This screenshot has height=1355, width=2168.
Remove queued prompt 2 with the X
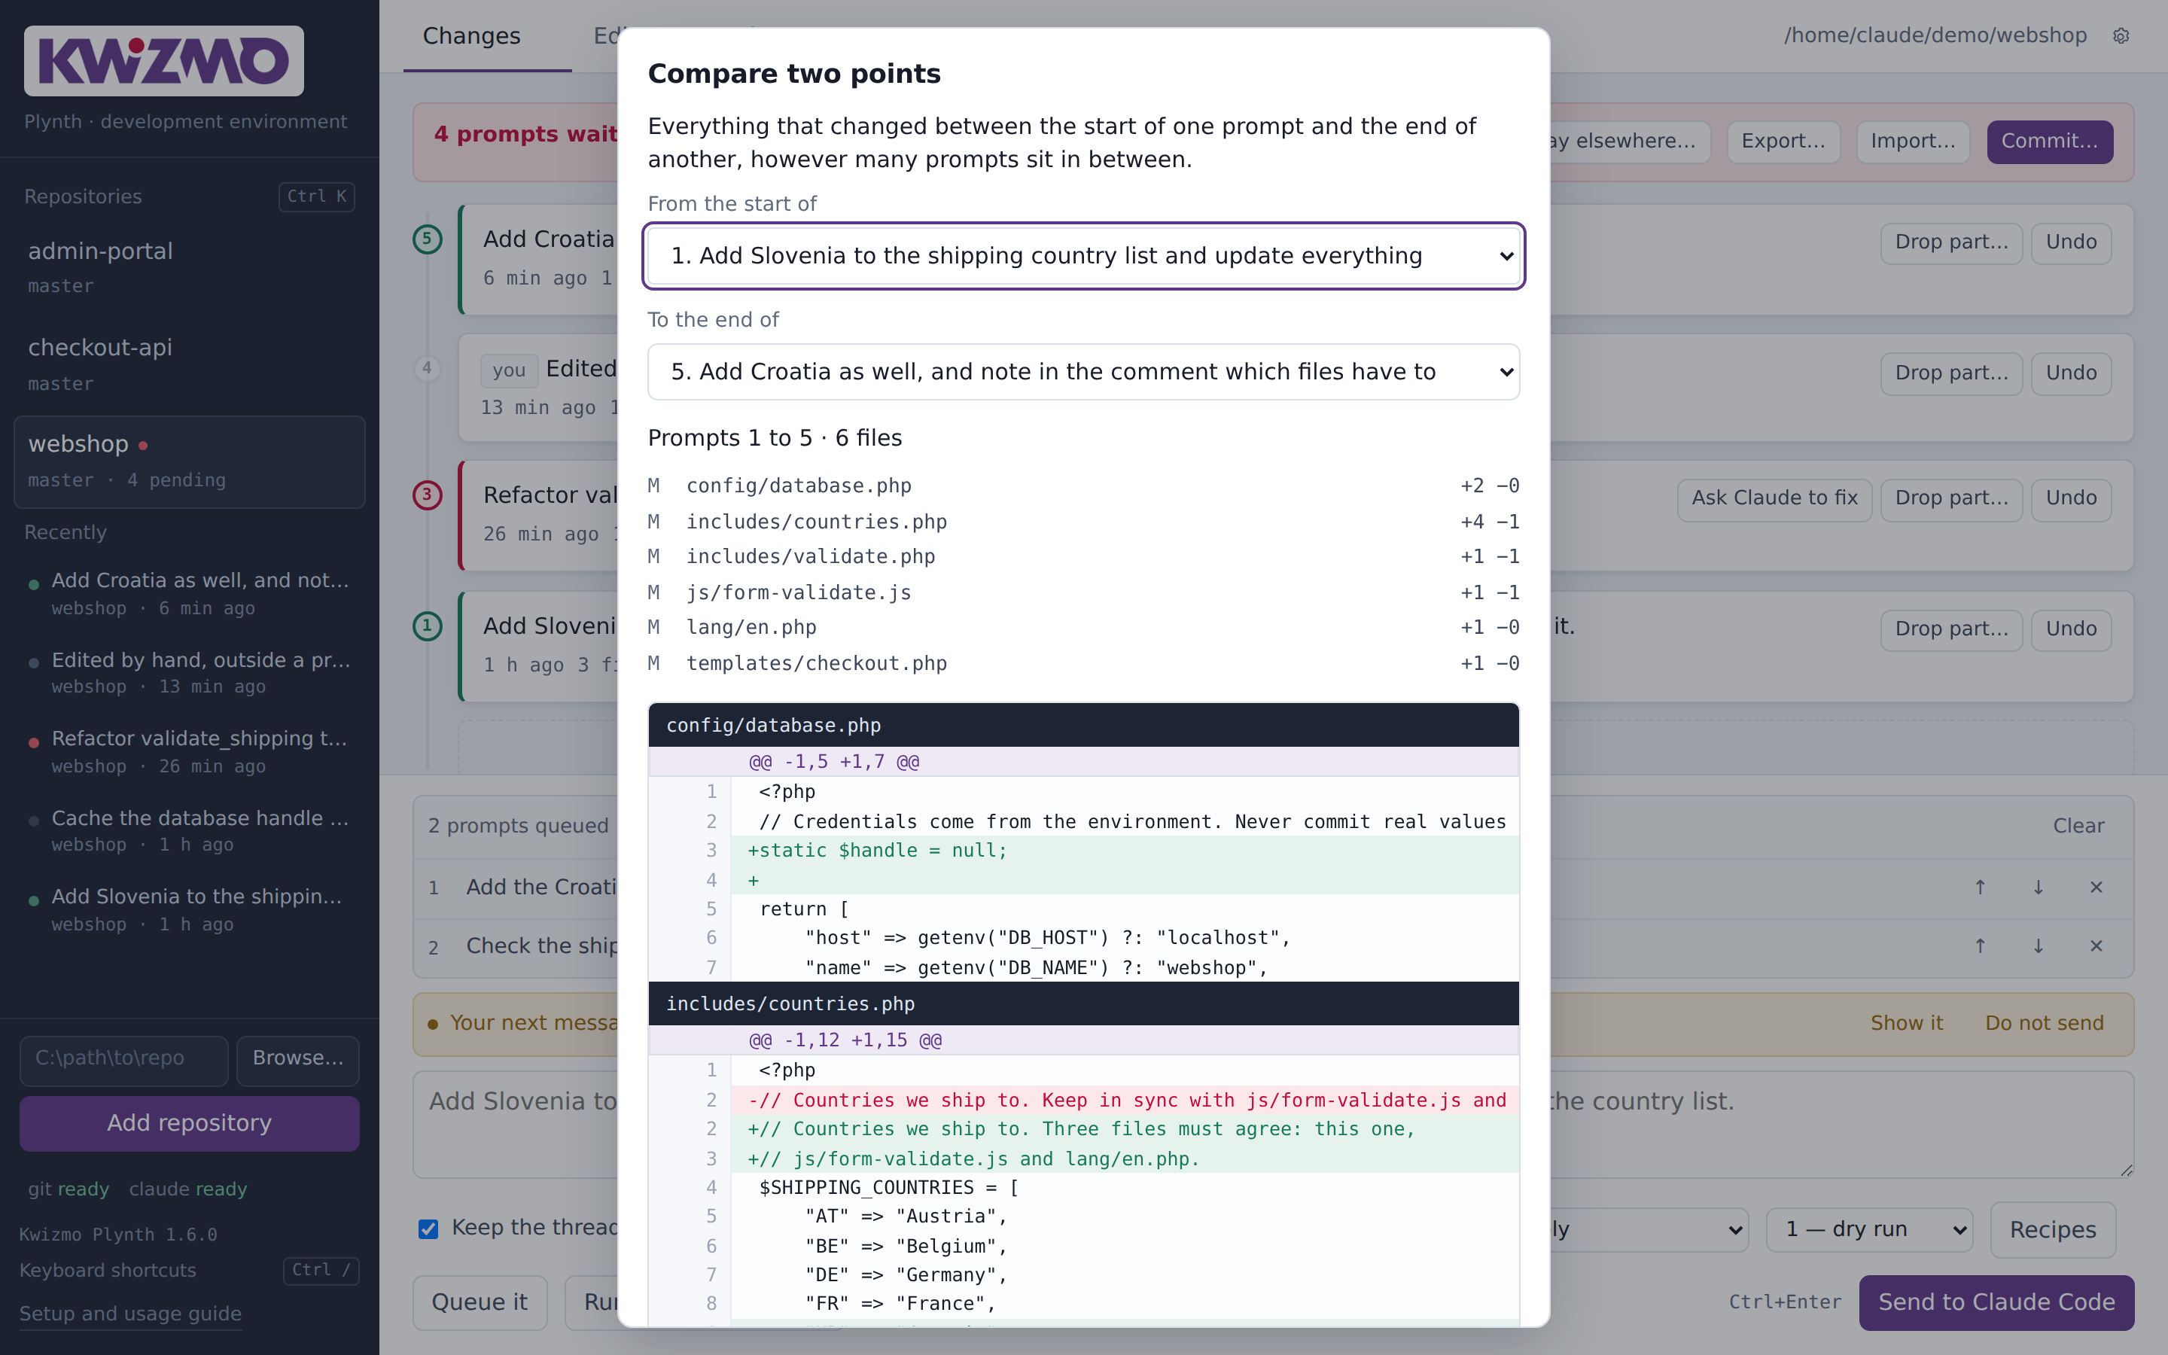click(2096, 946)
